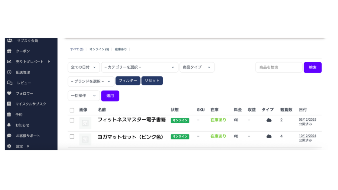This screenshot has height=190, width=338.
Task: Select the すべて (5) filter tab
Action: click(x=77, y=49)
